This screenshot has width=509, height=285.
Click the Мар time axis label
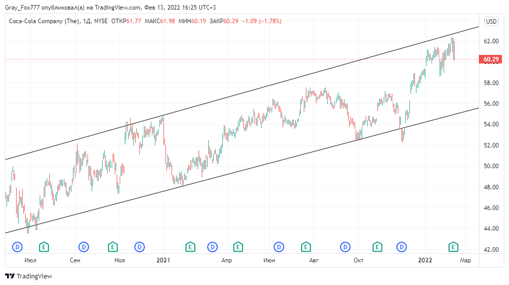click(x=466, y=260)
